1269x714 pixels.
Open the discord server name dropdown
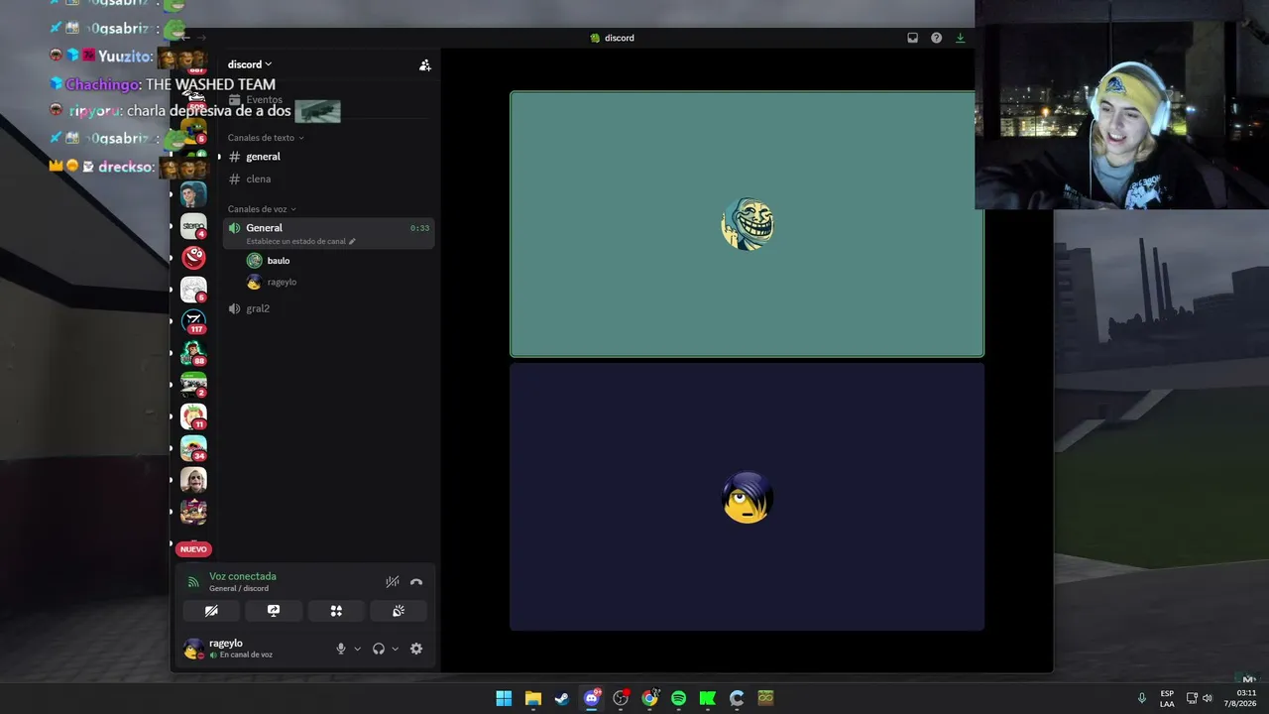point(250,64)
